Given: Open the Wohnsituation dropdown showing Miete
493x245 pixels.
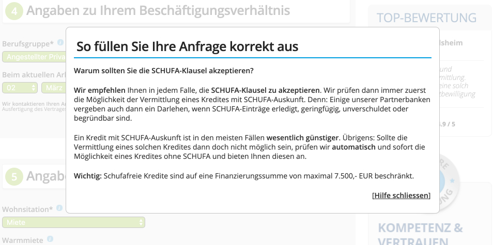Looking at the screenshot, I should pos(73,222).
